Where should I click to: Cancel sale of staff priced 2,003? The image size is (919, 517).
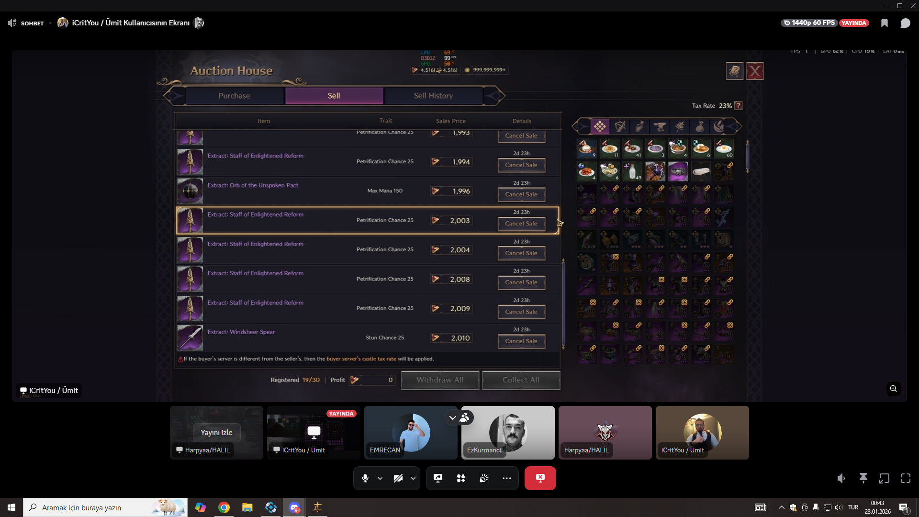[521, 224]
